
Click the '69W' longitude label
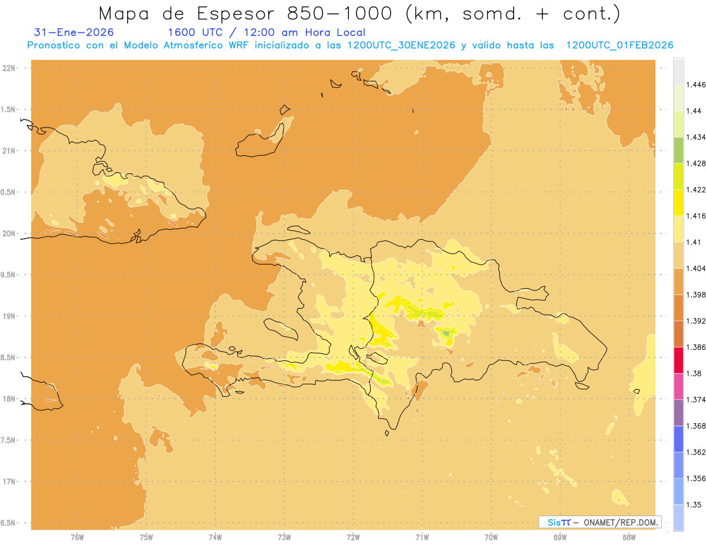560,537
